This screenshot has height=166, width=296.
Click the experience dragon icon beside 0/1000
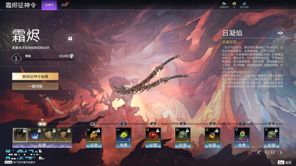(x=72, y=56)
